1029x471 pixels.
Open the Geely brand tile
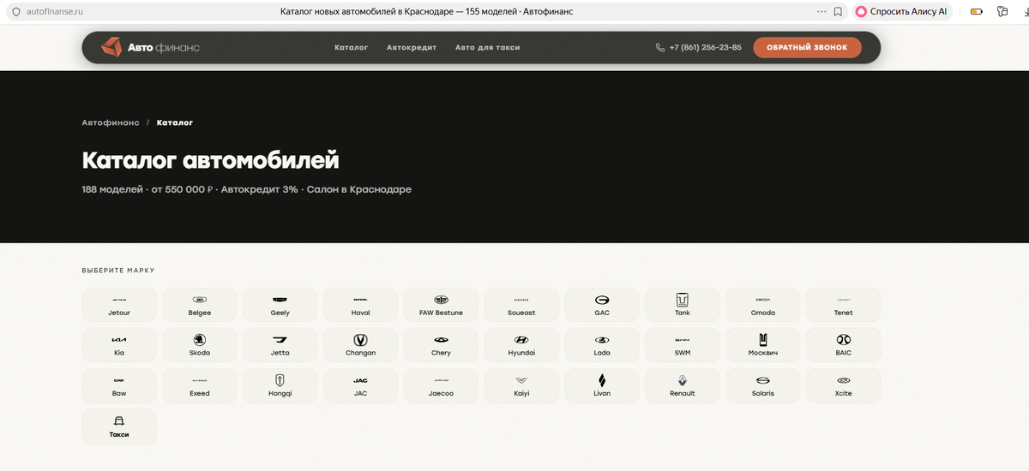(280, 305)
